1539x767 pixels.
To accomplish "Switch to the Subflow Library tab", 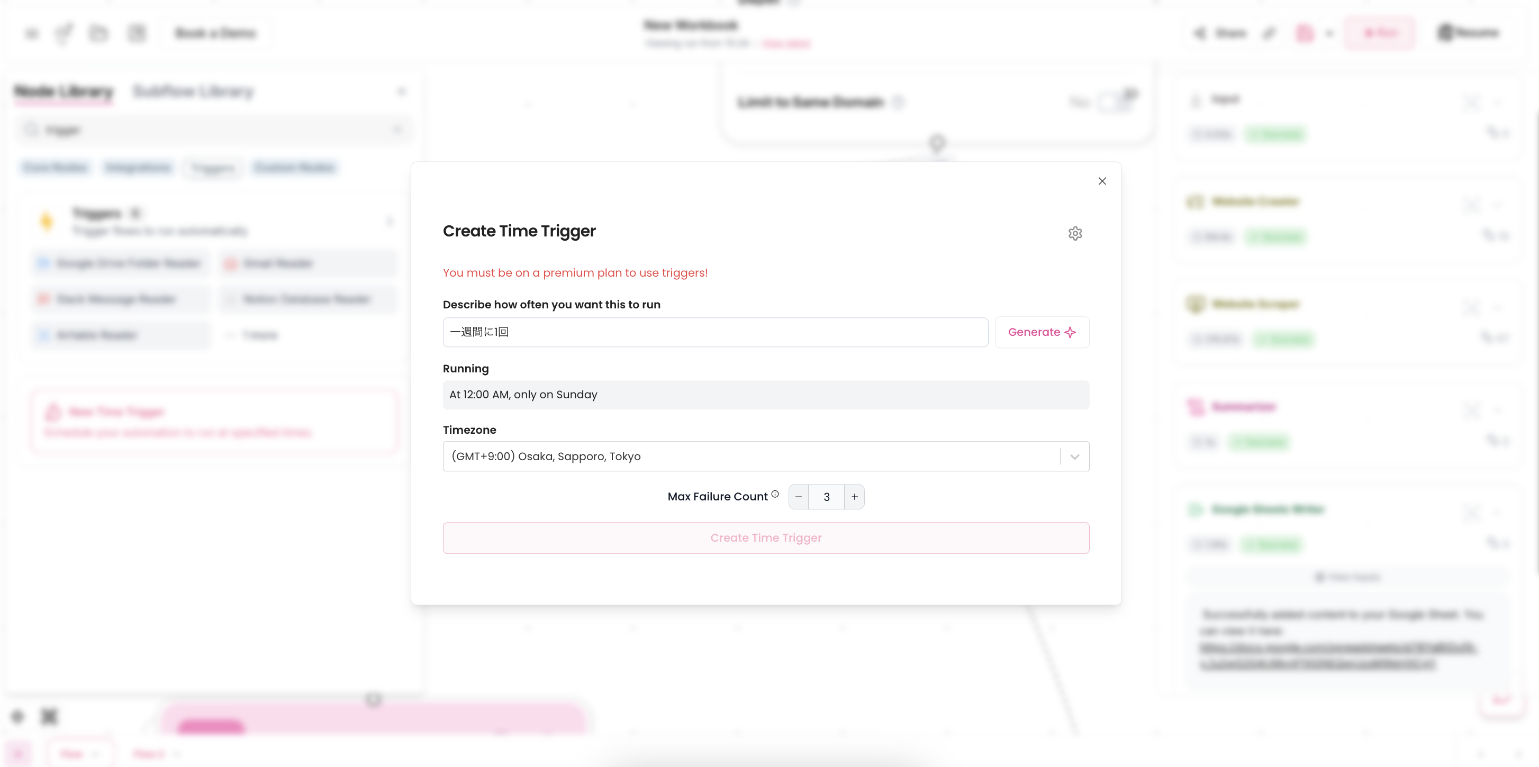I will click(x=193, y=92).
